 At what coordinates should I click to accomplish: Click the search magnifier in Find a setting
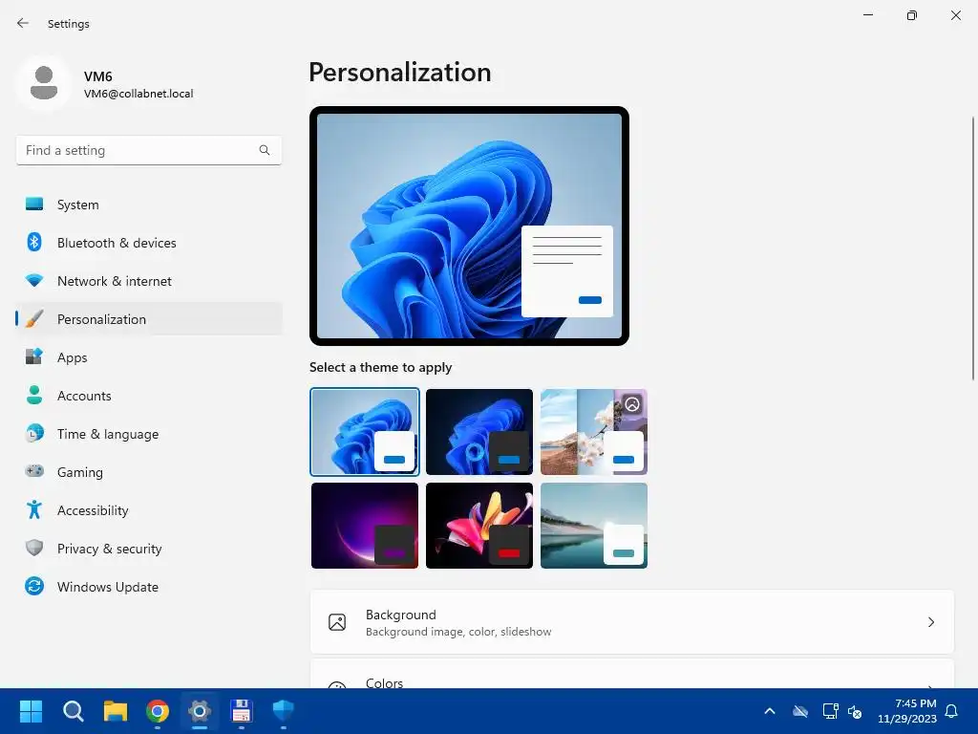coord(265,150)
